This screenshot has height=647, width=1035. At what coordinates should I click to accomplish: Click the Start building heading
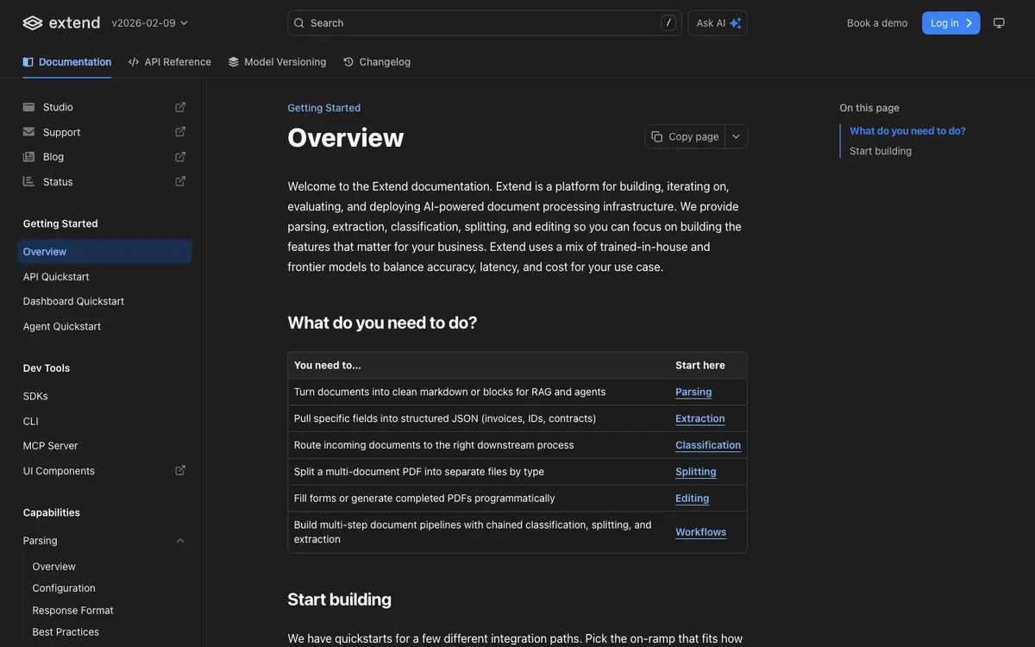tap(340, 600)
